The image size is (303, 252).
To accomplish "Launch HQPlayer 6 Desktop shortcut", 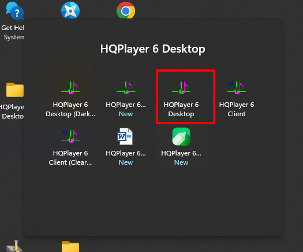I will coord(181,99).
